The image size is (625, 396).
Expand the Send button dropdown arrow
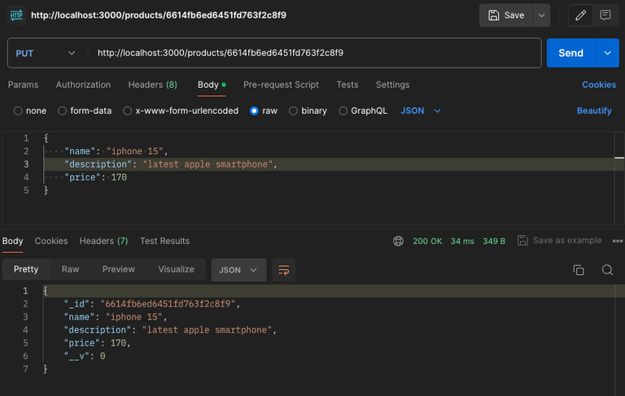pos(607,53)
